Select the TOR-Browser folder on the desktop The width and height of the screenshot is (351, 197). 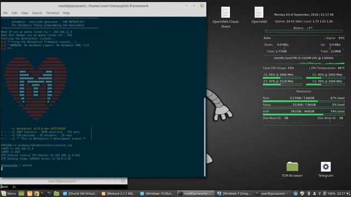tap(292, 170)
